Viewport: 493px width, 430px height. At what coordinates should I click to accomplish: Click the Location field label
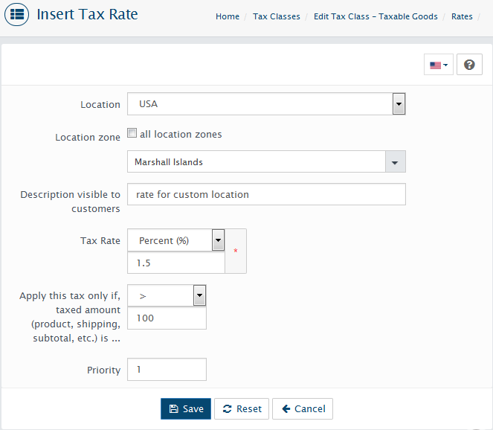100,104
